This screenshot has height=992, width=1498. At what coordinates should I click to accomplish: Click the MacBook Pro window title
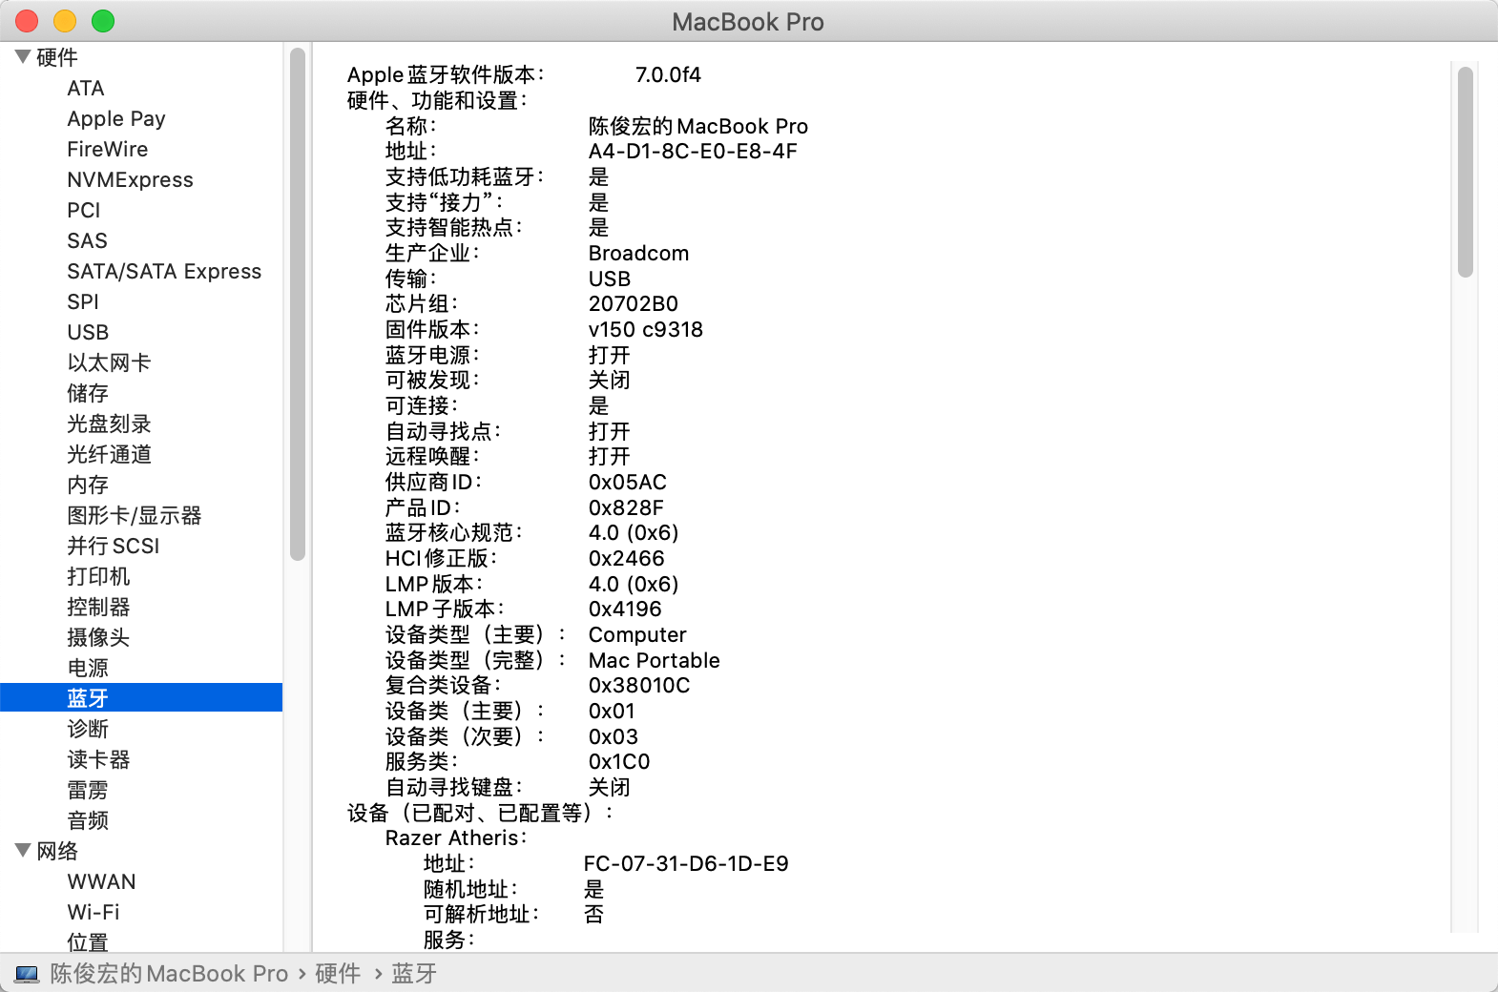click(x=748, y=22)
